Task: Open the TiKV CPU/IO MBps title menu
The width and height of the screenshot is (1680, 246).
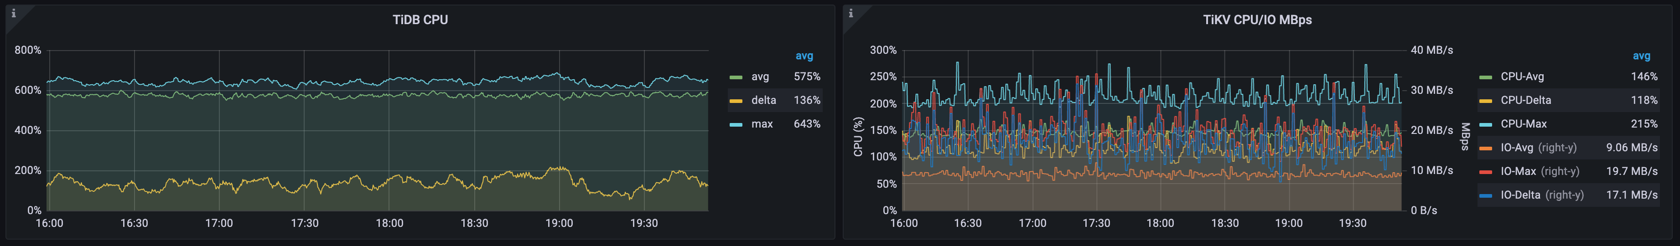Action: 1257,20
